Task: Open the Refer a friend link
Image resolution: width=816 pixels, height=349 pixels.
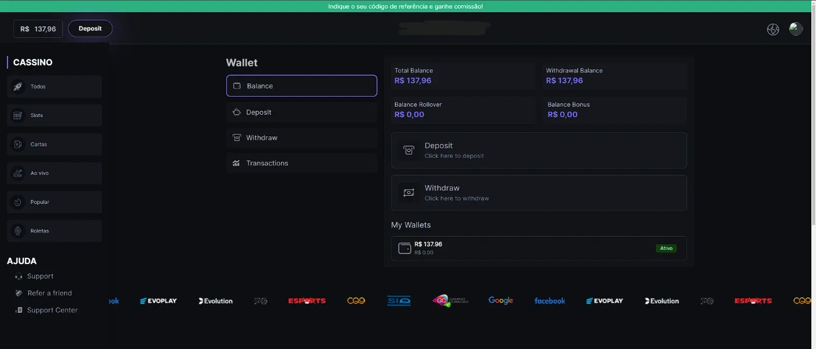Action: point(50,293)
